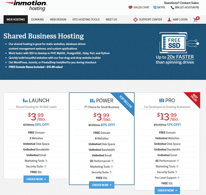Viewport: 206px width, 195px height.
Task: Open the shopping cart icon
Action: (x=195, y=20)
